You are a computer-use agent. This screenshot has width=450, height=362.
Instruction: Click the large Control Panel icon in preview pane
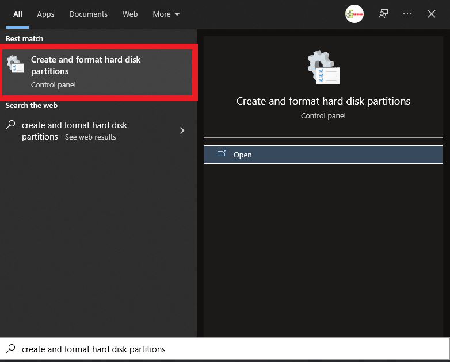point(323,68)
